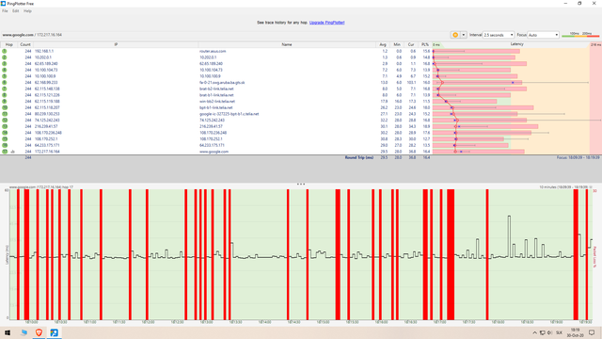602x339 pixels.
Task: Select the win-bb2-link.telia.net hop name
Action: tap(217, 102)
